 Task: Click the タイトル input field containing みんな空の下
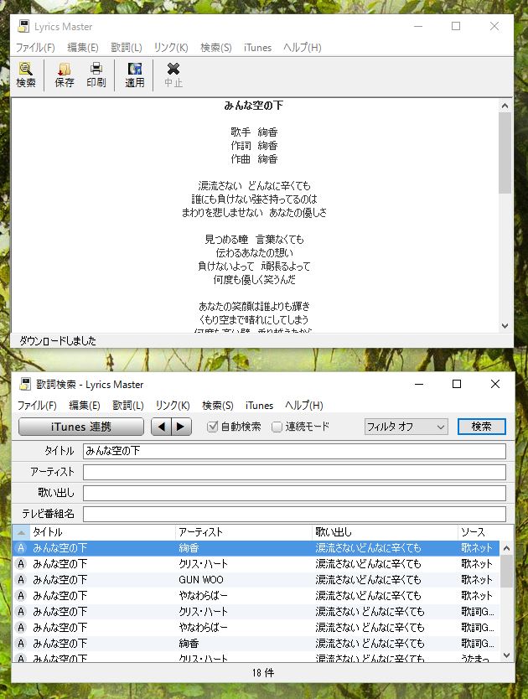(294, 451)
